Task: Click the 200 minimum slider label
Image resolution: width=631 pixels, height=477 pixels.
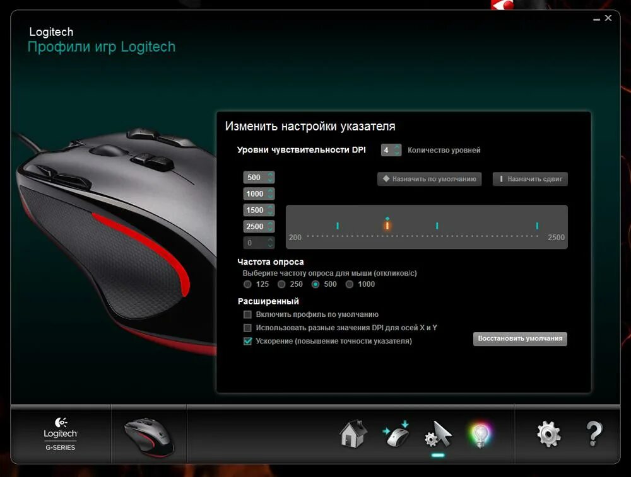Action: point(295,238)
